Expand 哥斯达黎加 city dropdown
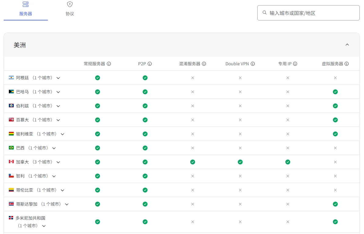 click(67, 204)
